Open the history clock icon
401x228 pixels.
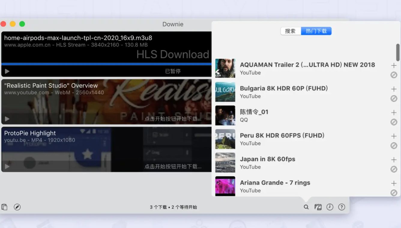330,207
